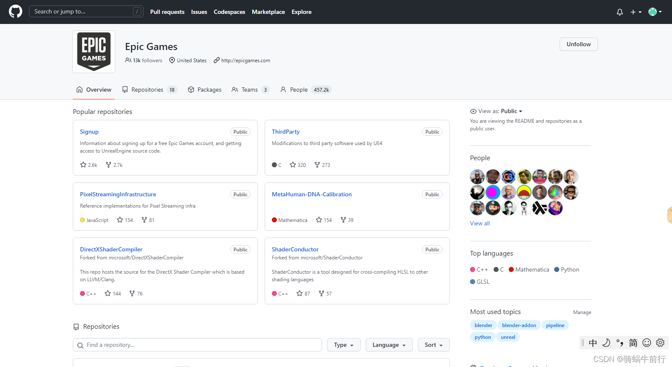Viewport: 672px width, 367px height.
Task: Open Marketplace in top navigation
Action: pyautogui.click(x=268, y=12)
